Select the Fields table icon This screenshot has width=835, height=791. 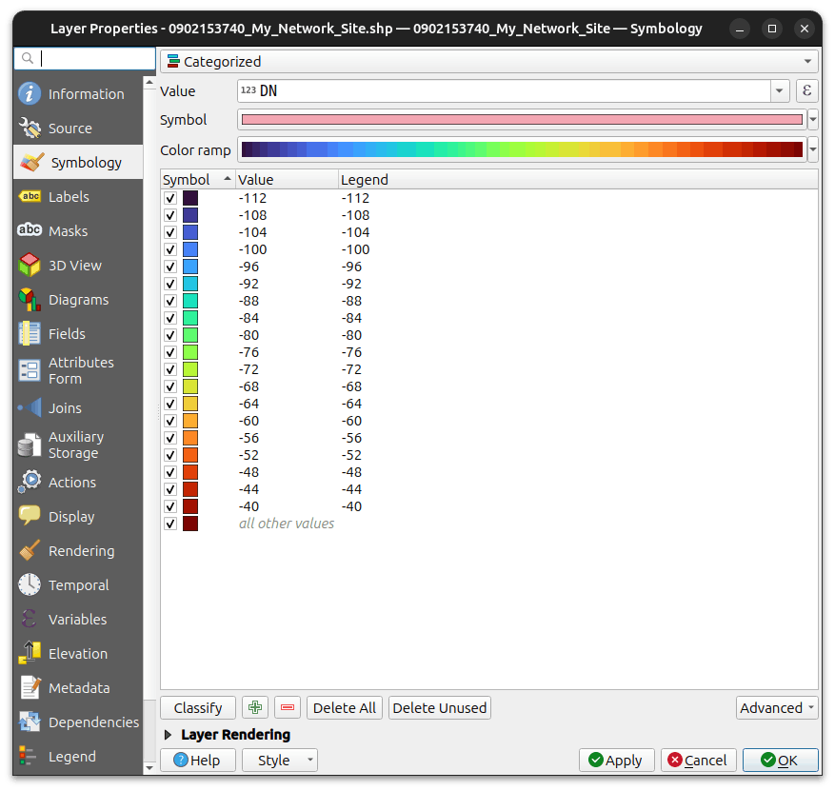pyautogui.click(x=30, y=334)
